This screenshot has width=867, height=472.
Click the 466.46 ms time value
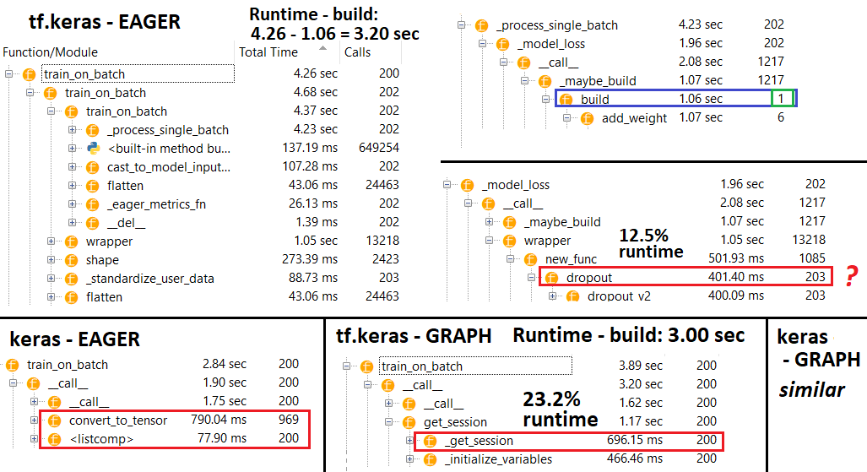point(635,458)
